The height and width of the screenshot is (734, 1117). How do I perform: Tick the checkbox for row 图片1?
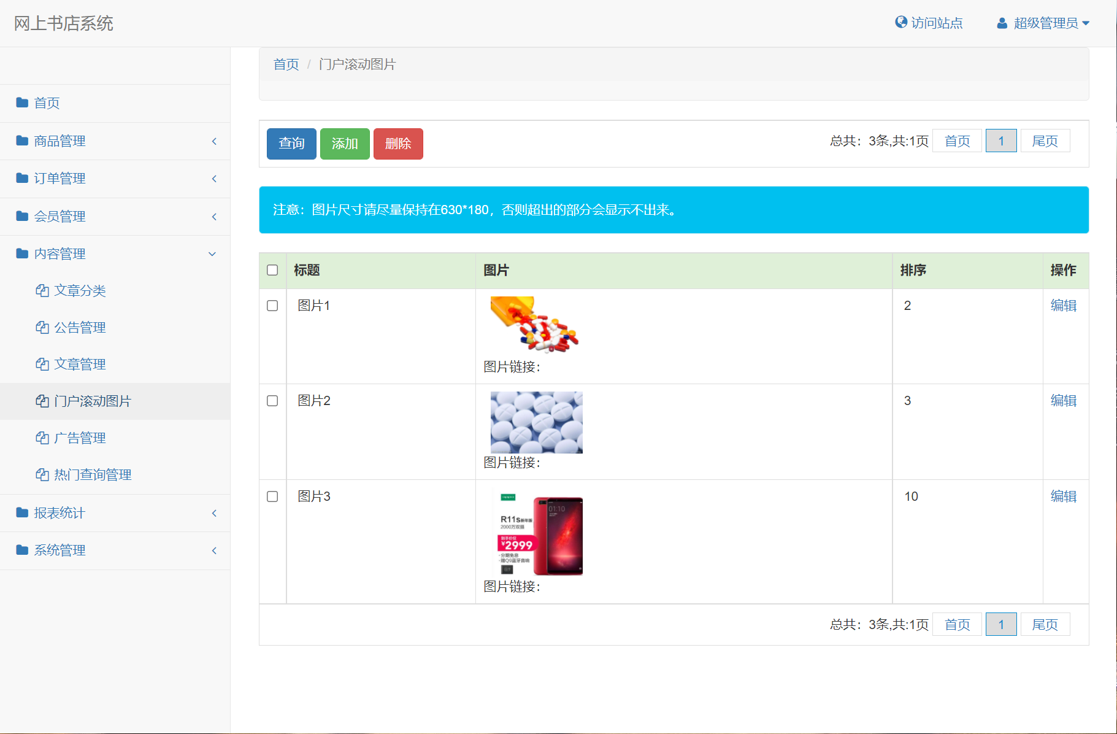[272, 306]
